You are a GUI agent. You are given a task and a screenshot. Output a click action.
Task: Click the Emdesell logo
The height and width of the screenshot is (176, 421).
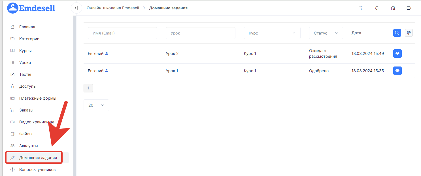[31, 8]
